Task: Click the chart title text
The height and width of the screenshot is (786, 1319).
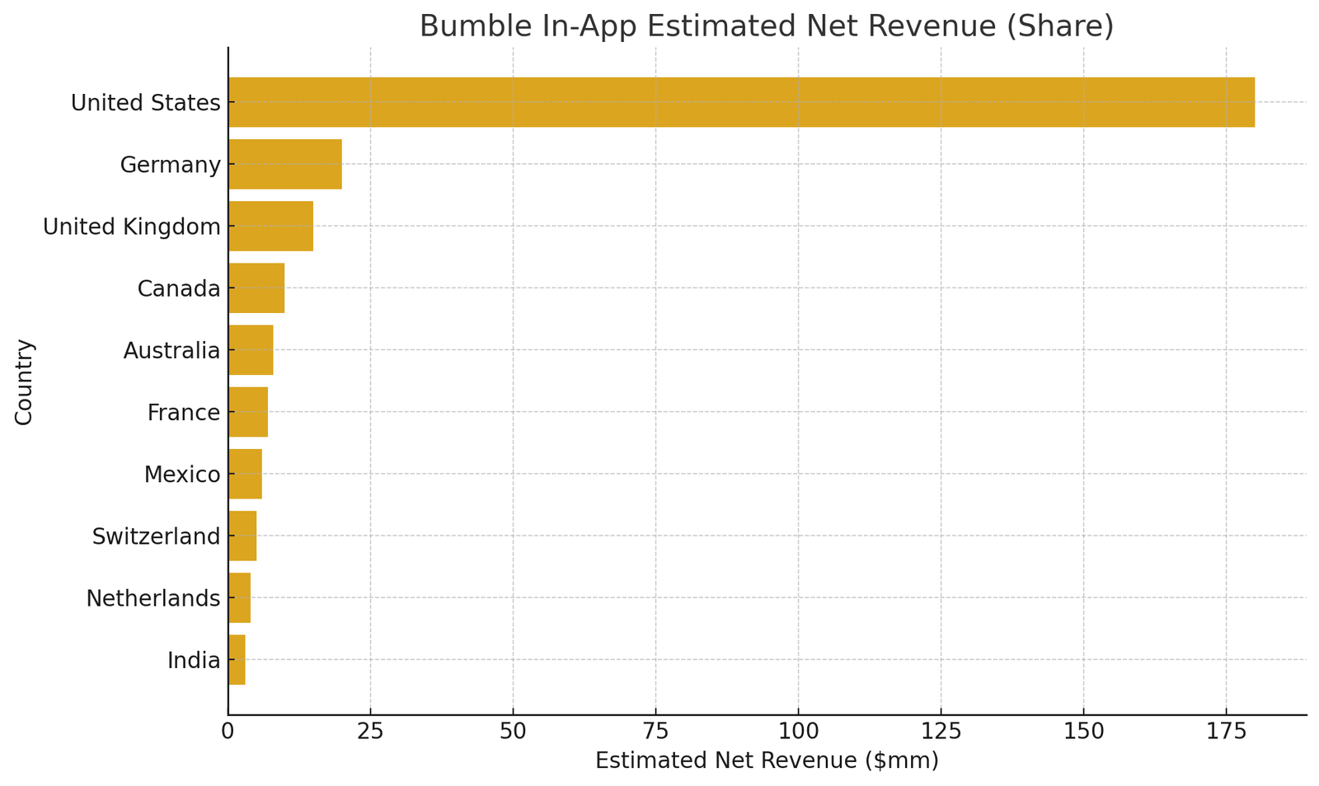Action: (x=766, y=26)
